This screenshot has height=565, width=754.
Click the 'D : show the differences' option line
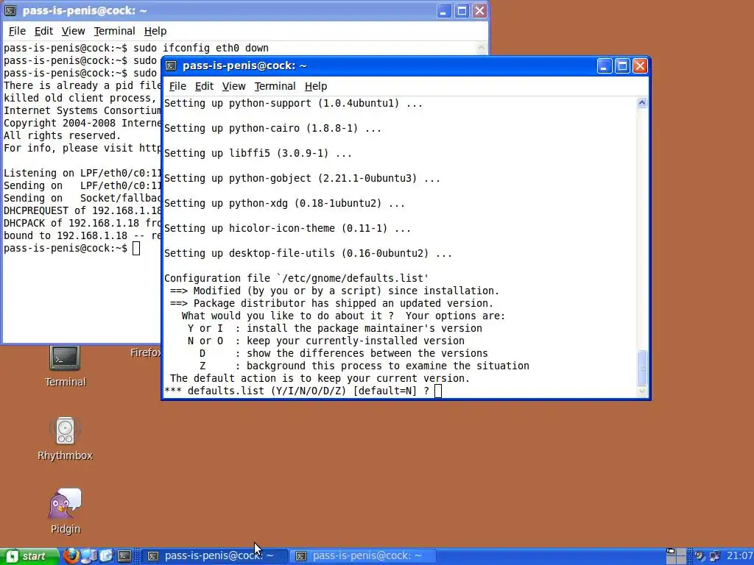pyautogui.click(x=343, y=353)
